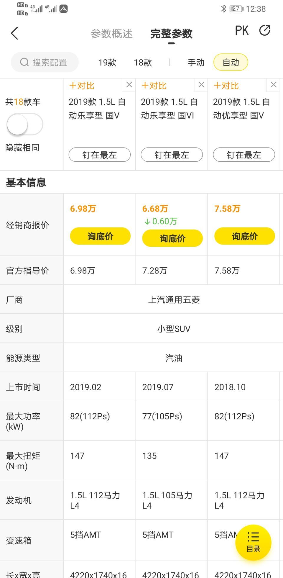This screenshot has height=578, width=283.
Task: Remove the 优享型 国V column
Action: point(273,85)
